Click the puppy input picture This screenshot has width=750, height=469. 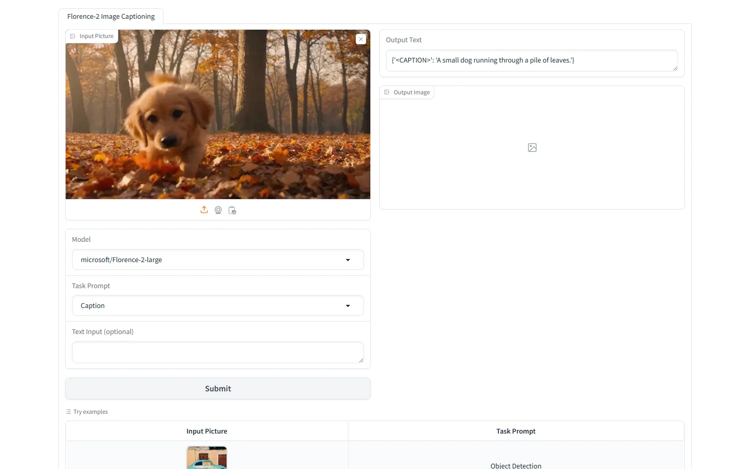pos(218,115)
